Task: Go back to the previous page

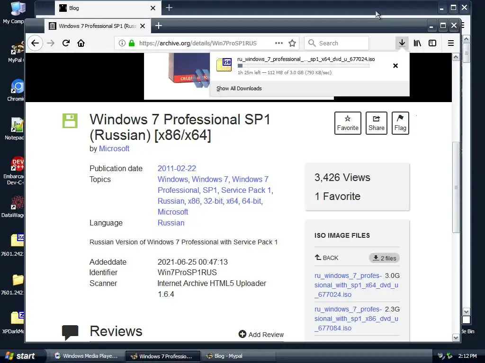Action: click(x=35, y=43)
